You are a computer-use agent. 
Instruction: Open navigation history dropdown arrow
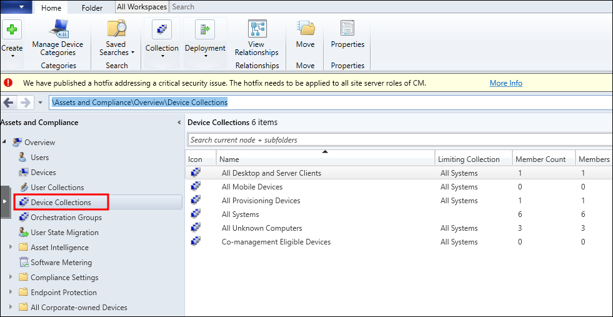pyautogui.click(x=40, y=103)
